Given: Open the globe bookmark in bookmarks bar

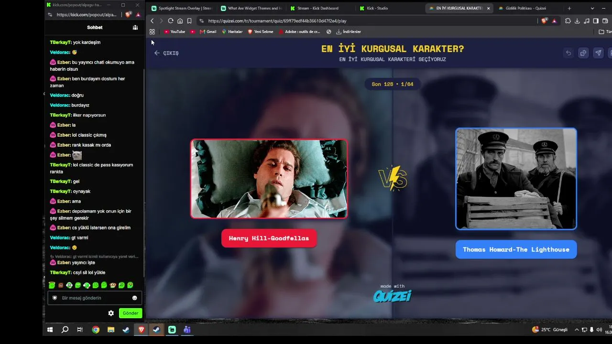Looking at the screenshot, I should point(329,32).
